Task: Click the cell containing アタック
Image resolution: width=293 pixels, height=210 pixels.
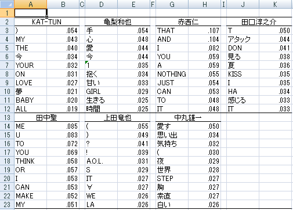Action: [x=243, y=39]
